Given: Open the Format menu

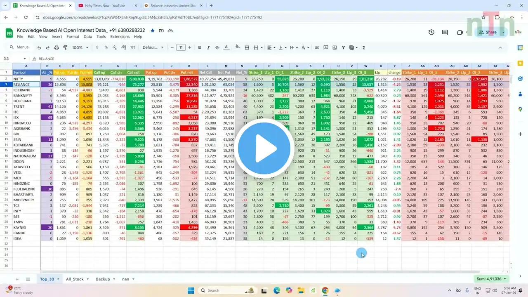Looking at the screenshot, I should 73,37.
